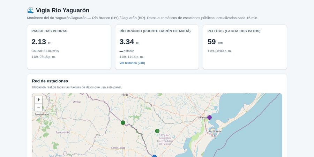Click the Ubicación real de todas las fuentes subtitle
This screenshot has height=157, width=314.
point(77,87)
